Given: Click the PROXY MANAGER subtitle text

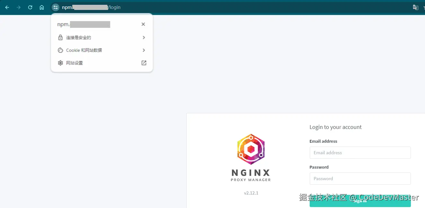Looking at the screenshot, I should [x=251, y=180].
